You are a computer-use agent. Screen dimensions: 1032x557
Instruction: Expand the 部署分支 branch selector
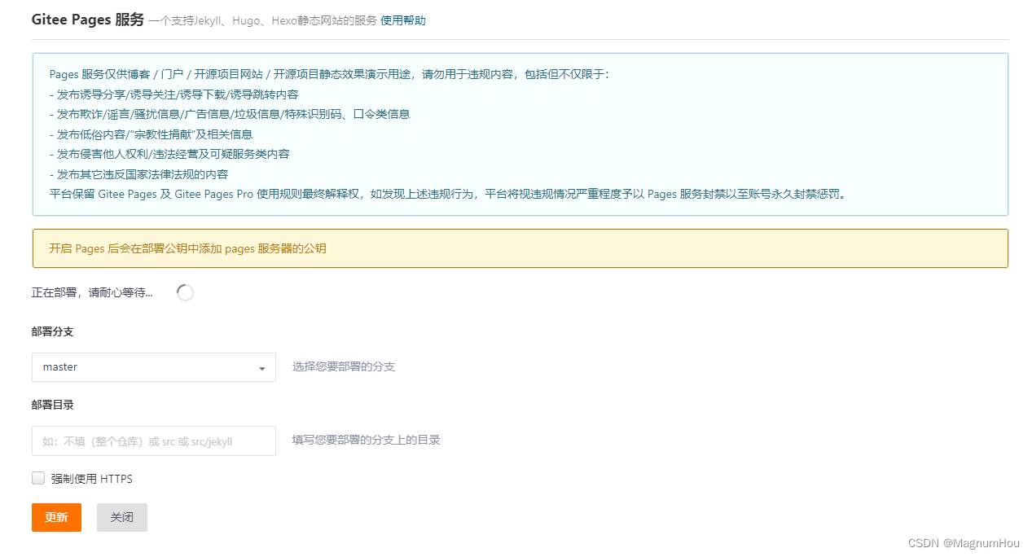[153, 366]
